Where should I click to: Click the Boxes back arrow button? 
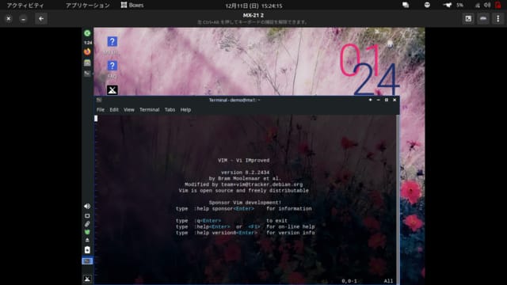(x=41, y=19)
